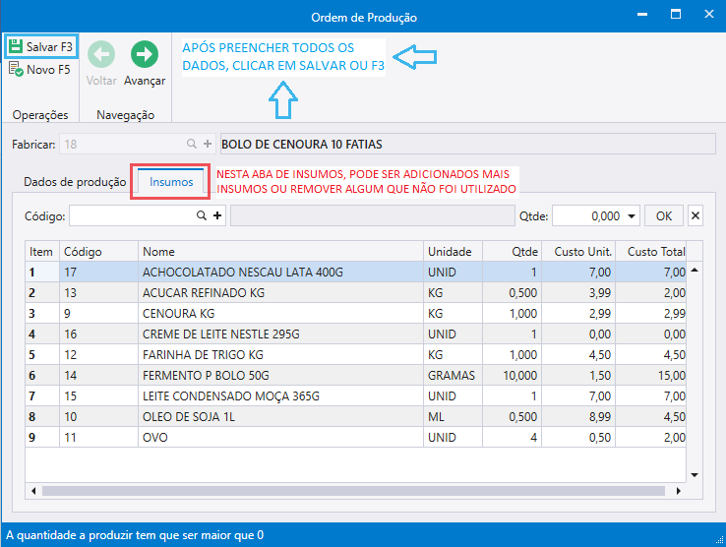Click the table's vertical scrollbar down arrow
This screenshot has height=547, width=726.
click(x=695, y=475)
